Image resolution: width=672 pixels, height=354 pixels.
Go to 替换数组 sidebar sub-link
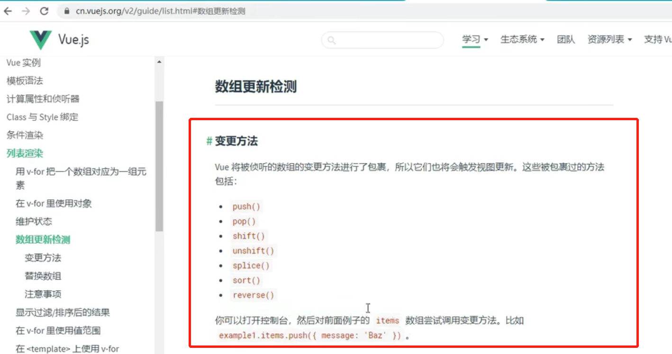[43, 276]
